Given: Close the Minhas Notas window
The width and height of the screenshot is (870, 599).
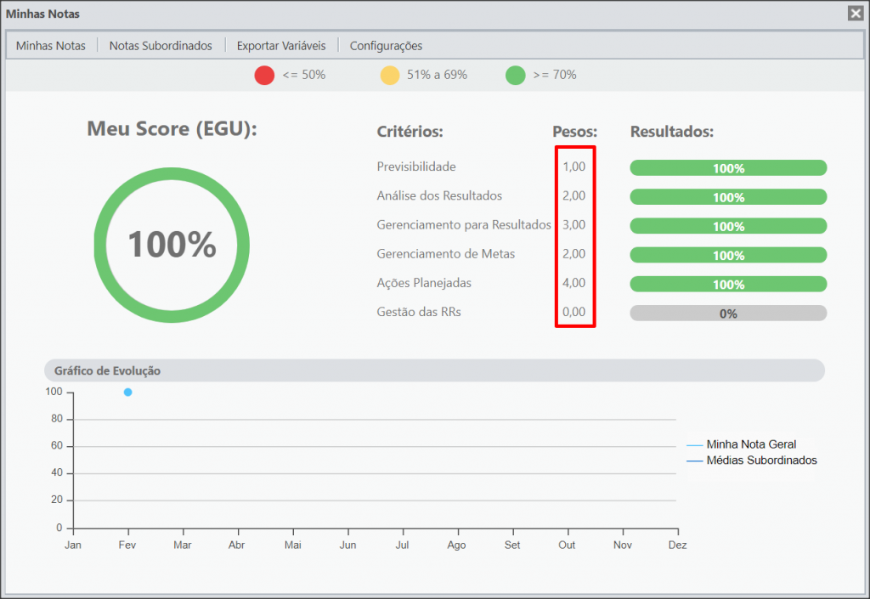Looking at the screenshot, I should click(855, 14).
